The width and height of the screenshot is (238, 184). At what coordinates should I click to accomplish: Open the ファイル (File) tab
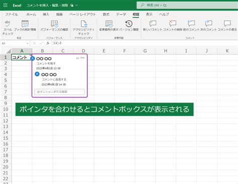click(12, 15)
